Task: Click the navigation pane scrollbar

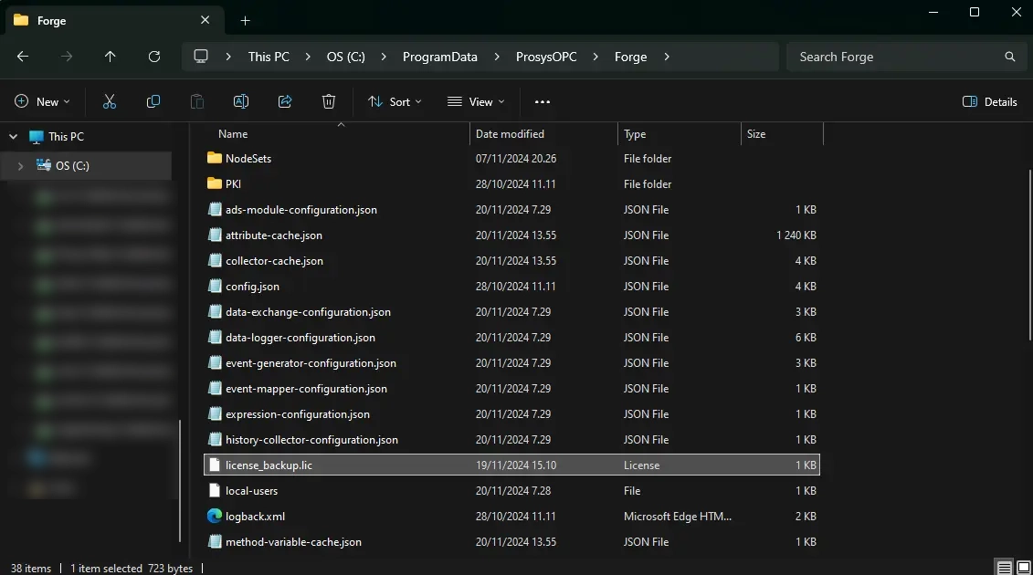Action: [x=179, y=481]
